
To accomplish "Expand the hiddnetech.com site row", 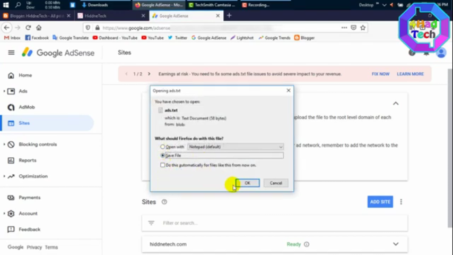I will coord(396,244).
